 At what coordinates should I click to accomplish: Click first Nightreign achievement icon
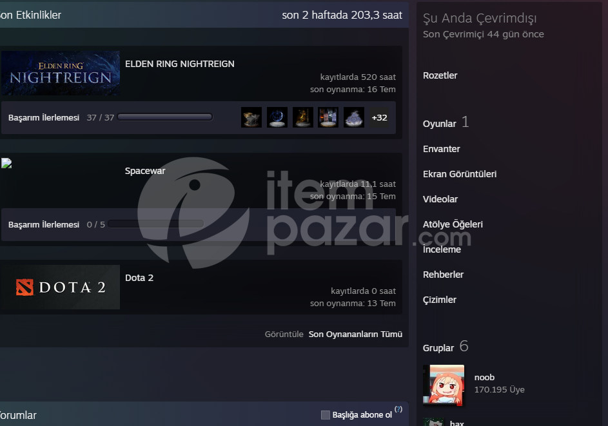(251, 117)
